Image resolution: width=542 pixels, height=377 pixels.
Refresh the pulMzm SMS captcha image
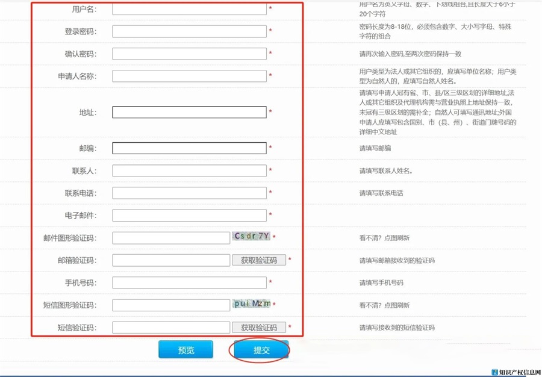(x=252, y=304)
